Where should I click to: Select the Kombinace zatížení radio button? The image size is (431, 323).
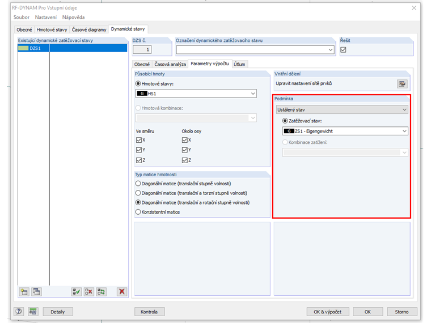tap(285, 142)
